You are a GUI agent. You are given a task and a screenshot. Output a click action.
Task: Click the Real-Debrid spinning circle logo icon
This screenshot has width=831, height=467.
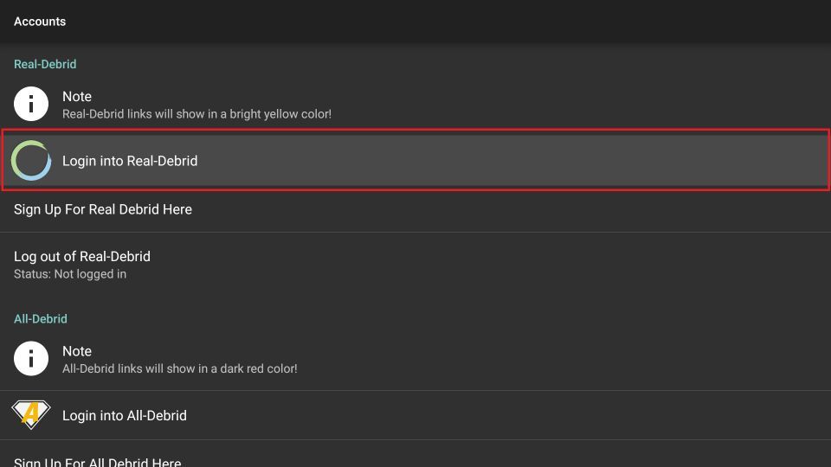31,161
